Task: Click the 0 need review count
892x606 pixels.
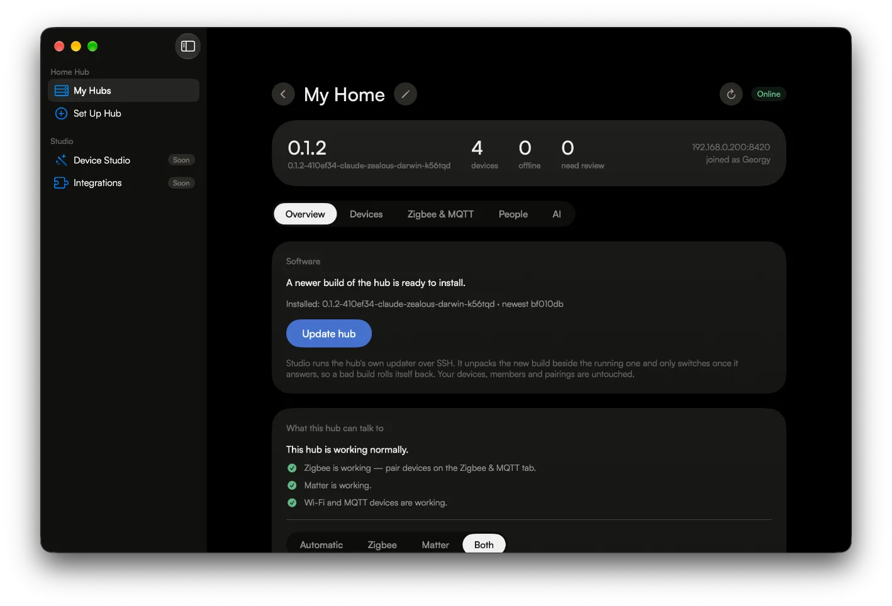Action: 583,154
